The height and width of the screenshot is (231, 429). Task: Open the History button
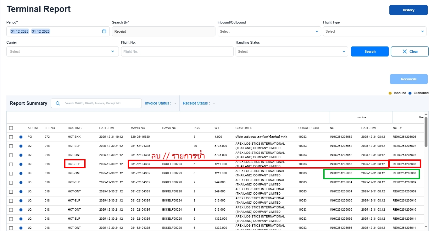pyautogui.click(x=408, y=10)
